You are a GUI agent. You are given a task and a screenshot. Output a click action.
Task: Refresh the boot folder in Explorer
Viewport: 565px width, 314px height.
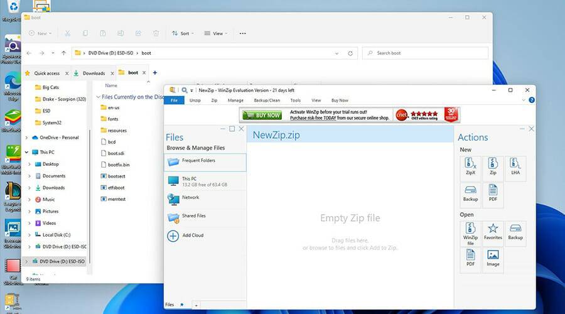click(350, 53)
